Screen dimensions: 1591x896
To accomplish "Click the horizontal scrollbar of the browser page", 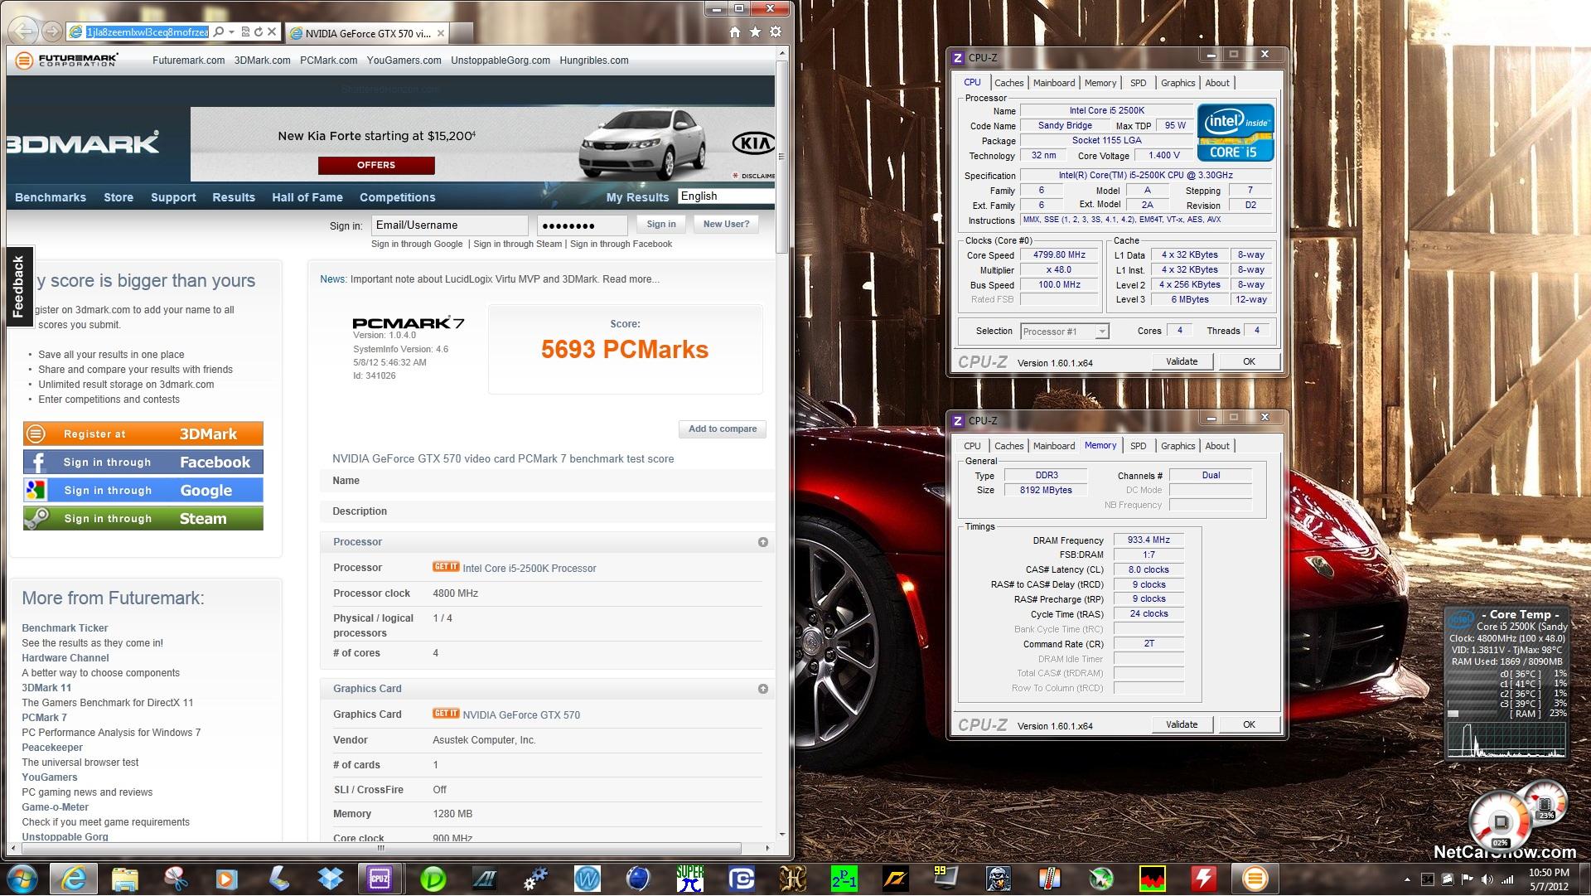I will click(380, 848).
